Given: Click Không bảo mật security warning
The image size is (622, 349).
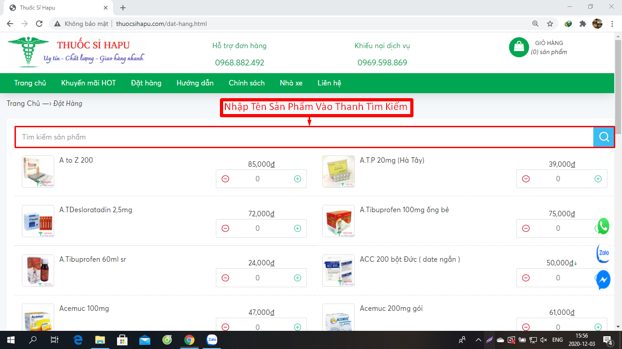Looking at the screenshot, I should [x=82, y=24].
